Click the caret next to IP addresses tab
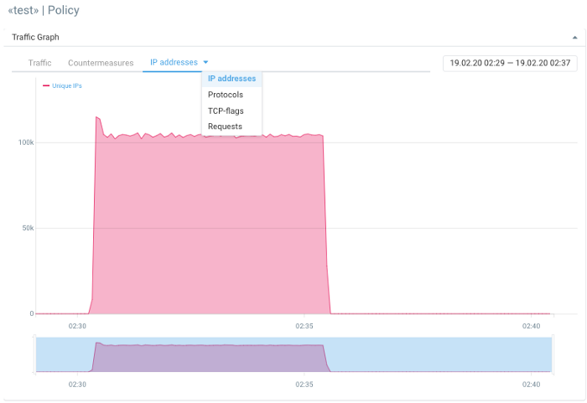587x403 pixels. (206, 62)
